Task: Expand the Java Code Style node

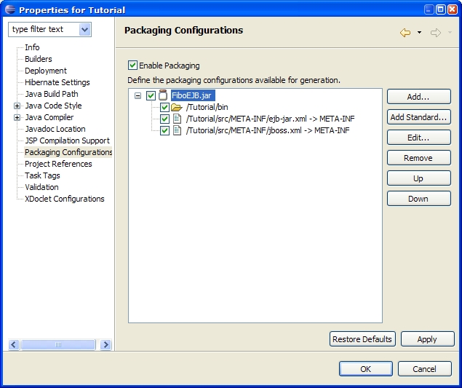Action: point(17,106)
